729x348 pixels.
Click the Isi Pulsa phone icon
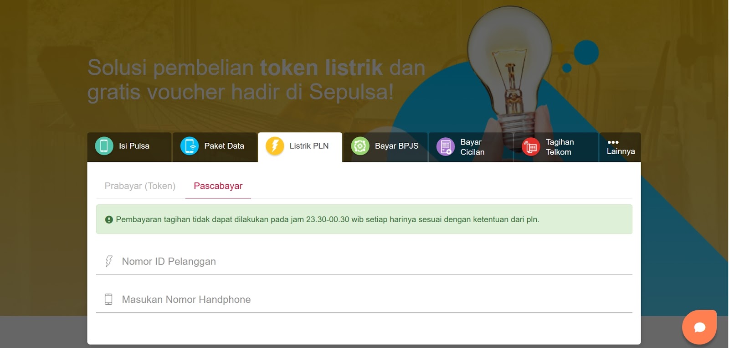[104, 146]
